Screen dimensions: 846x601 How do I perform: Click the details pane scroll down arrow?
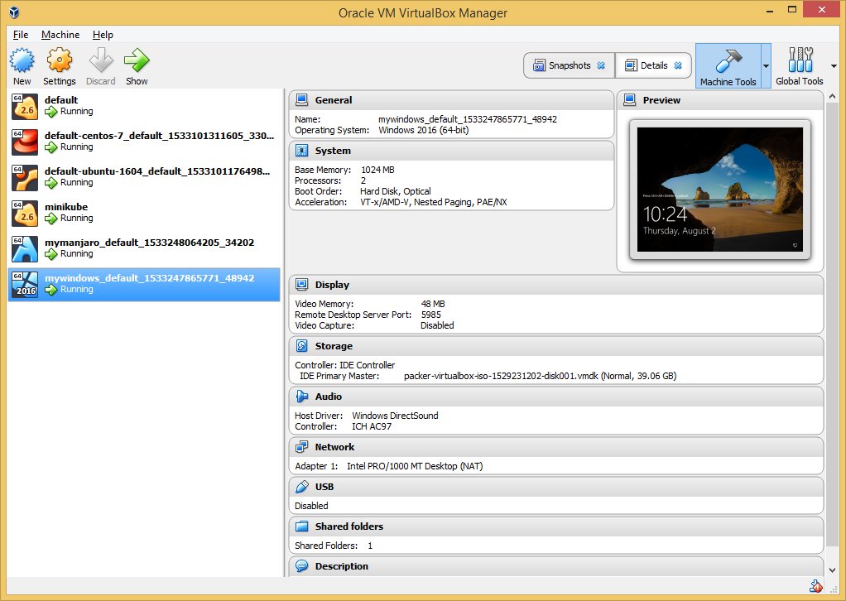click(833, 570)
